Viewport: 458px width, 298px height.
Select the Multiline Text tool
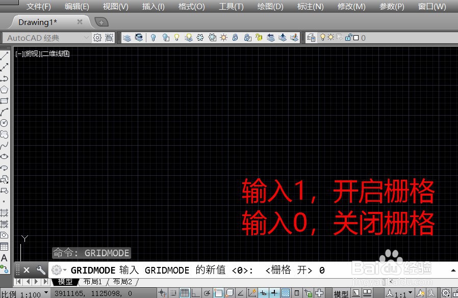pos(4,258)
